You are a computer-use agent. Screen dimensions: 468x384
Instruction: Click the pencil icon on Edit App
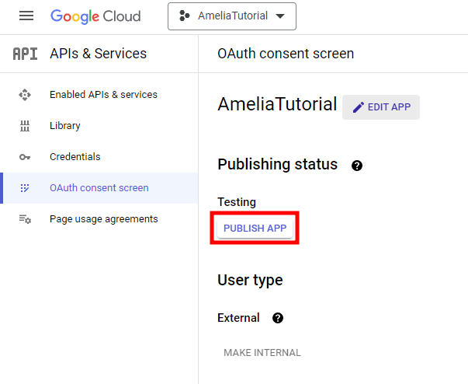[x=359, y=107]
